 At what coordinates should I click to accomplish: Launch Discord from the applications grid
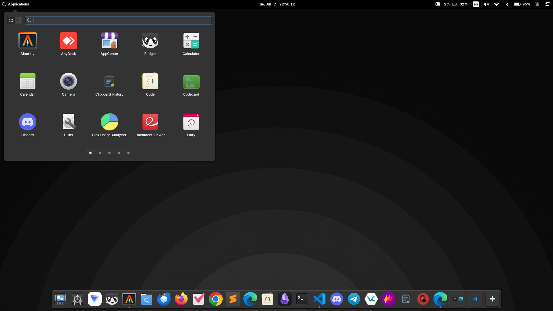28,125
